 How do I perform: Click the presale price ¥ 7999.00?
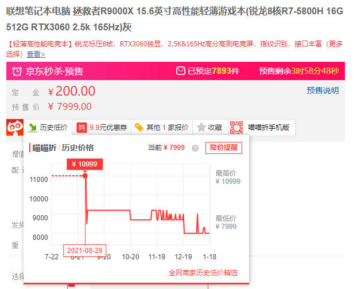click(70, 106)
